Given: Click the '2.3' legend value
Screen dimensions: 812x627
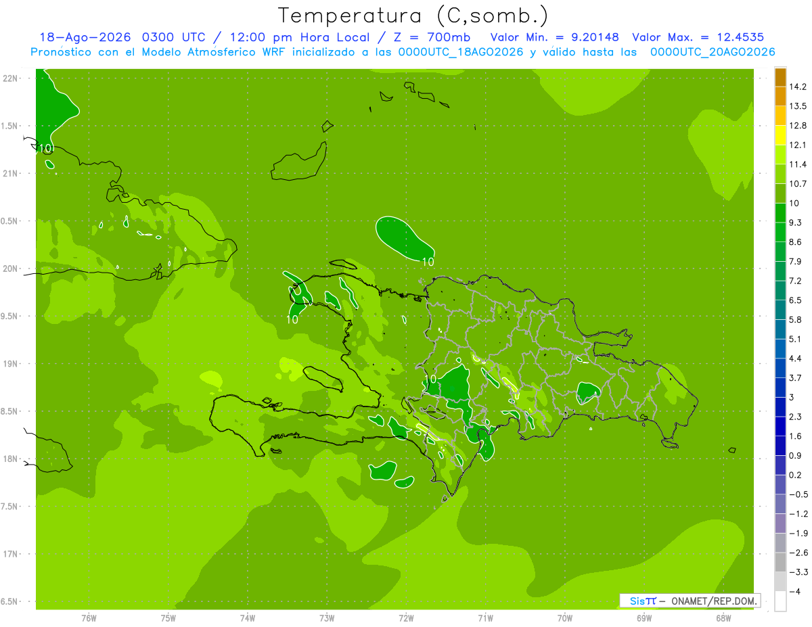Looking at the screenshot, I should click(796, 417).
